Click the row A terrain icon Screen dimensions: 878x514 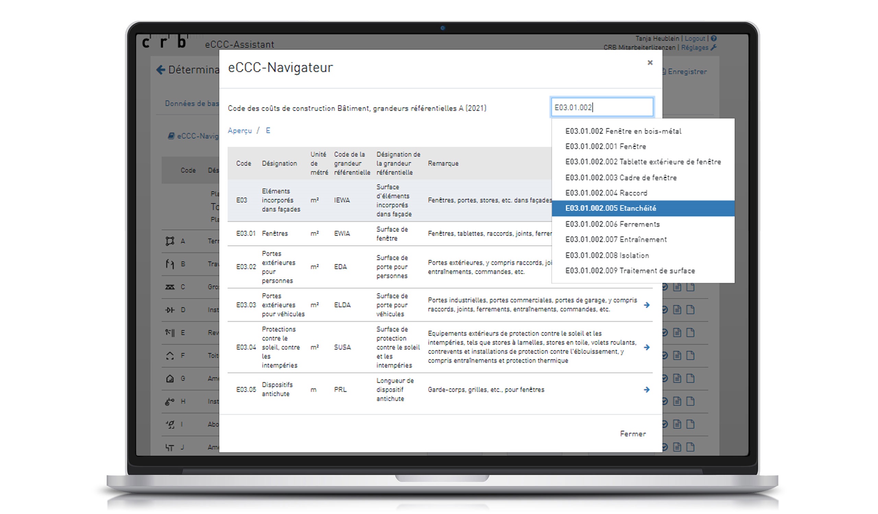(170, 241)
